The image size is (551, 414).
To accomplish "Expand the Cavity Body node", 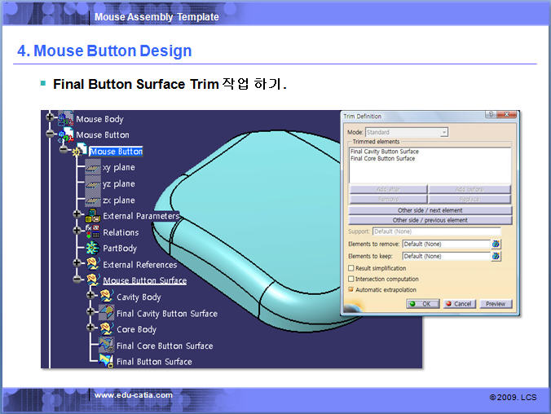I will pos(91,297).
